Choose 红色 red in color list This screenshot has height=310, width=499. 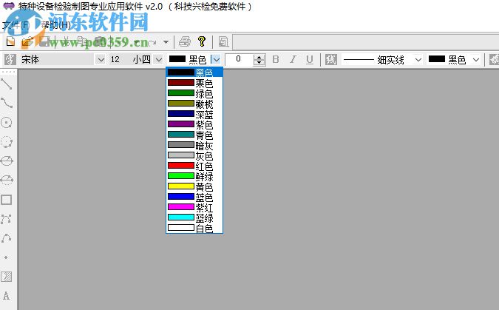click(x=194, y=166)
